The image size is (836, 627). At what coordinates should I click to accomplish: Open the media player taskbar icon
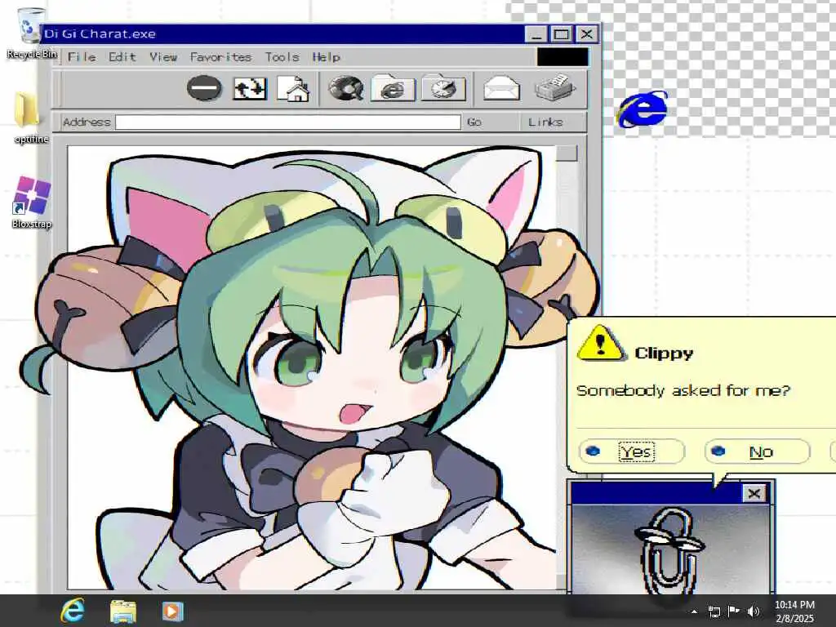(172, 611)
